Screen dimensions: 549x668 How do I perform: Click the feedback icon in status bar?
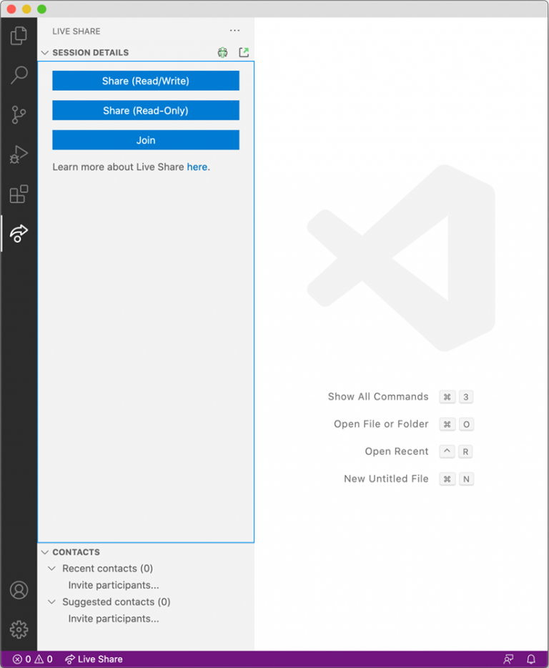click(x=508, y=659)
